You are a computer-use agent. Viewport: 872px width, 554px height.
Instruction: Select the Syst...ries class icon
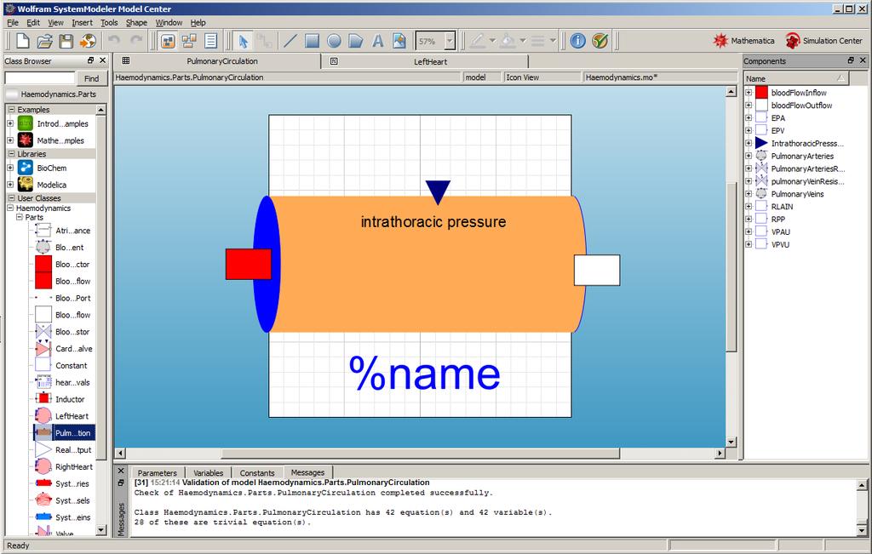click(43, 483)
